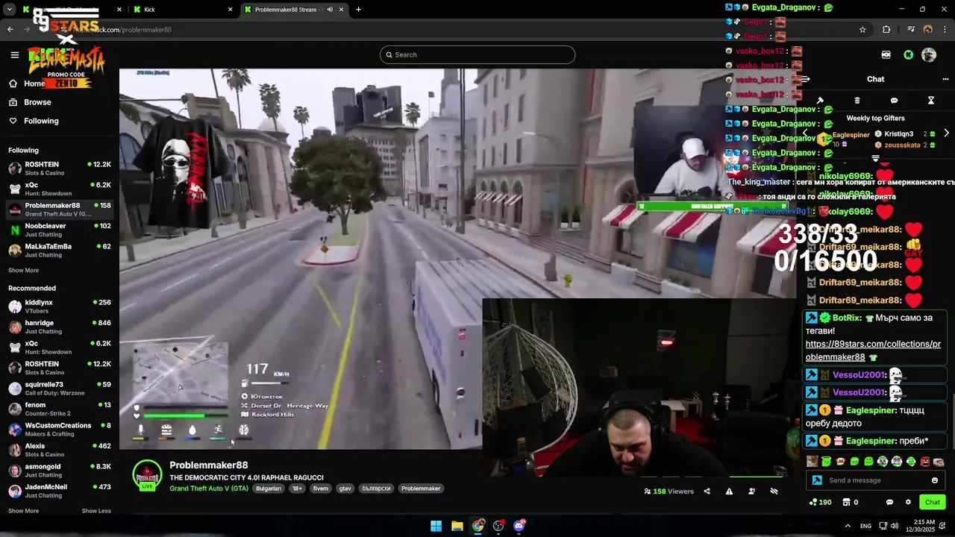Open ROSHTEIN in the Following list

click(x=60, y=169)
